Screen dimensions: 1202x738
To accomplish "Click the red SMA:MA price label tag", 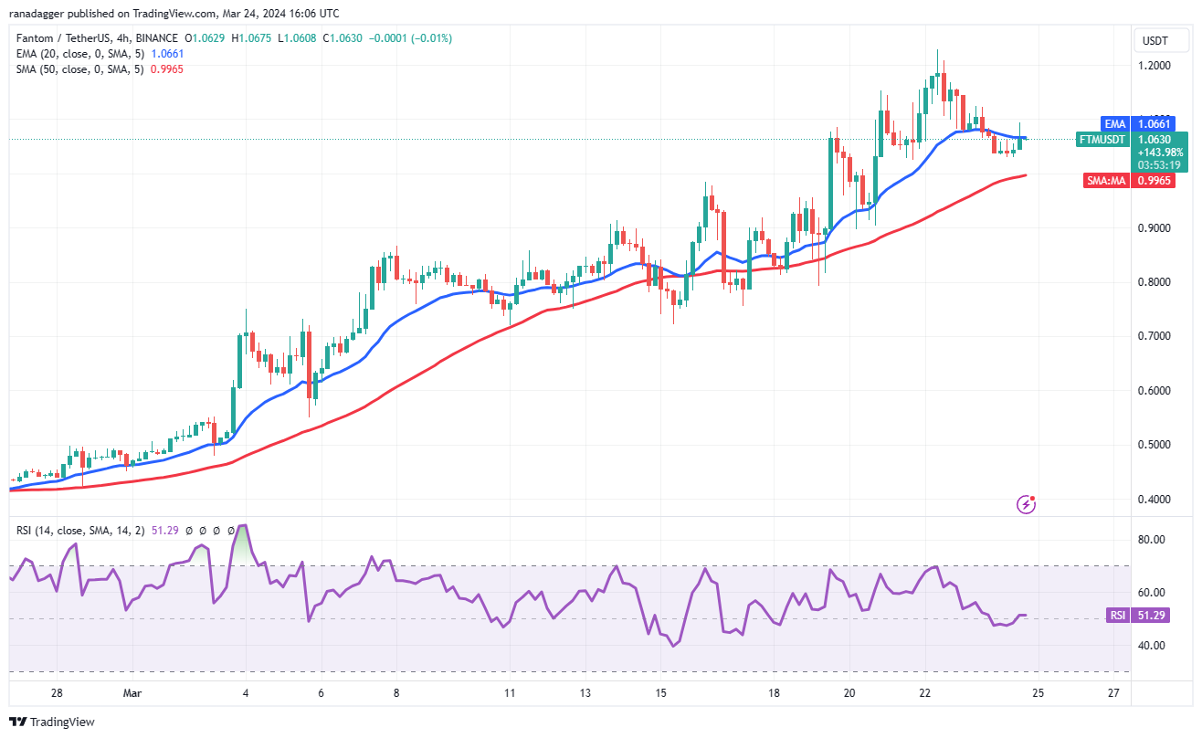I will click(x=1105, y=181).
